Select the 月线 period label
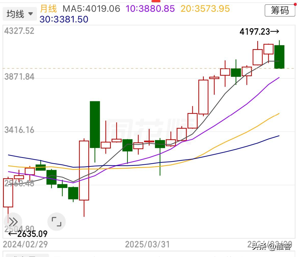The image size is (298, 257). coord(48,9)
